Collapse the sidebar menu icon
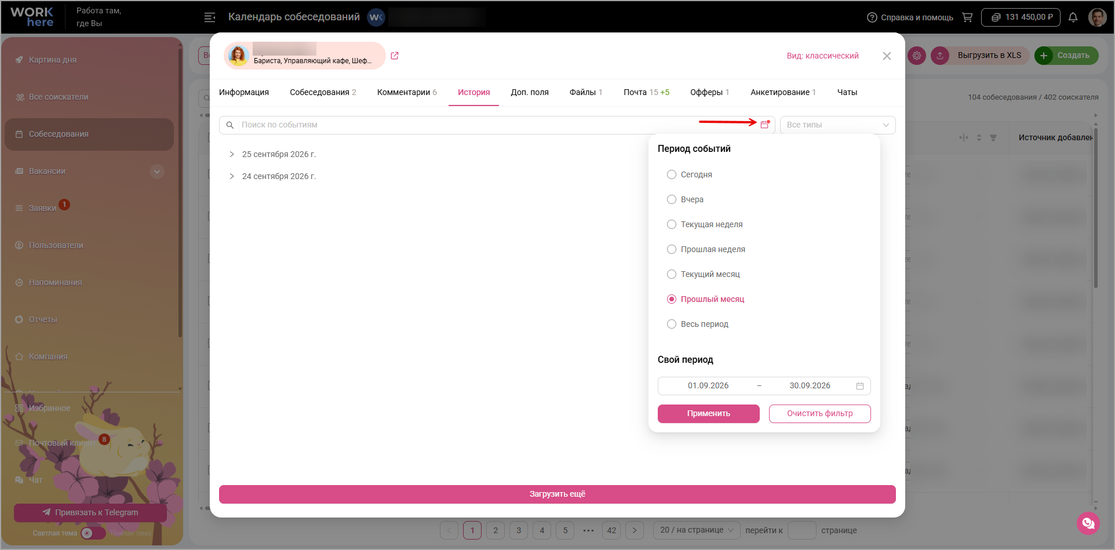 tap(210, 17)
